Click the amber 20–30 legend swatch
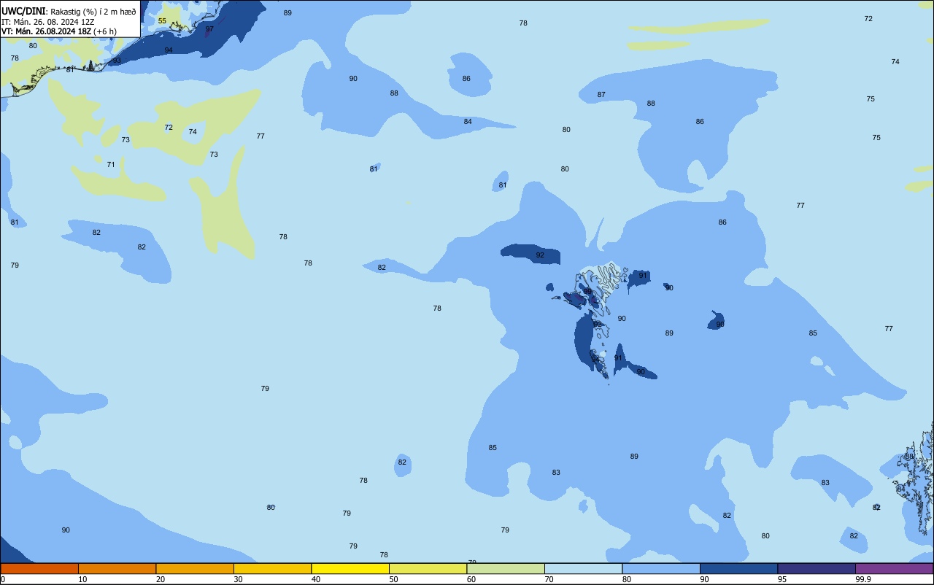 coord(195,568)
